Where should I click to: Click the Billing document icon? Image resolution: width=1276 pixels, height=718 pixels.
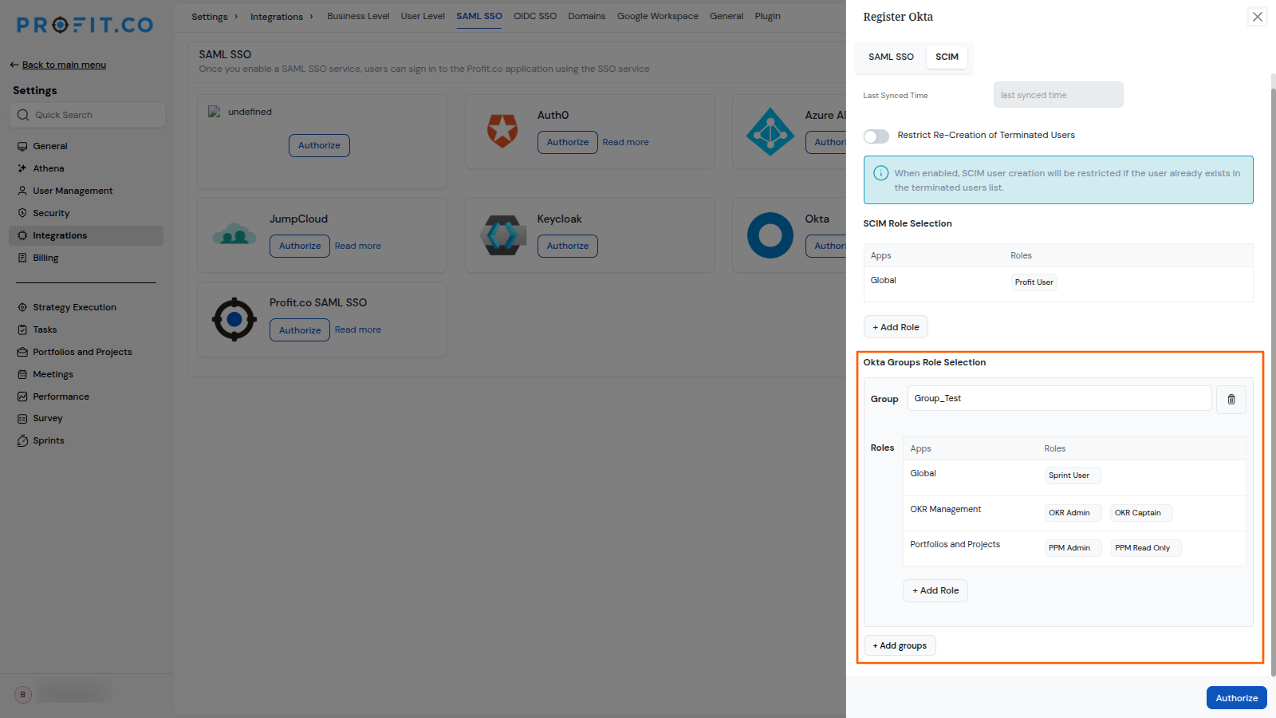click(22, 258)
